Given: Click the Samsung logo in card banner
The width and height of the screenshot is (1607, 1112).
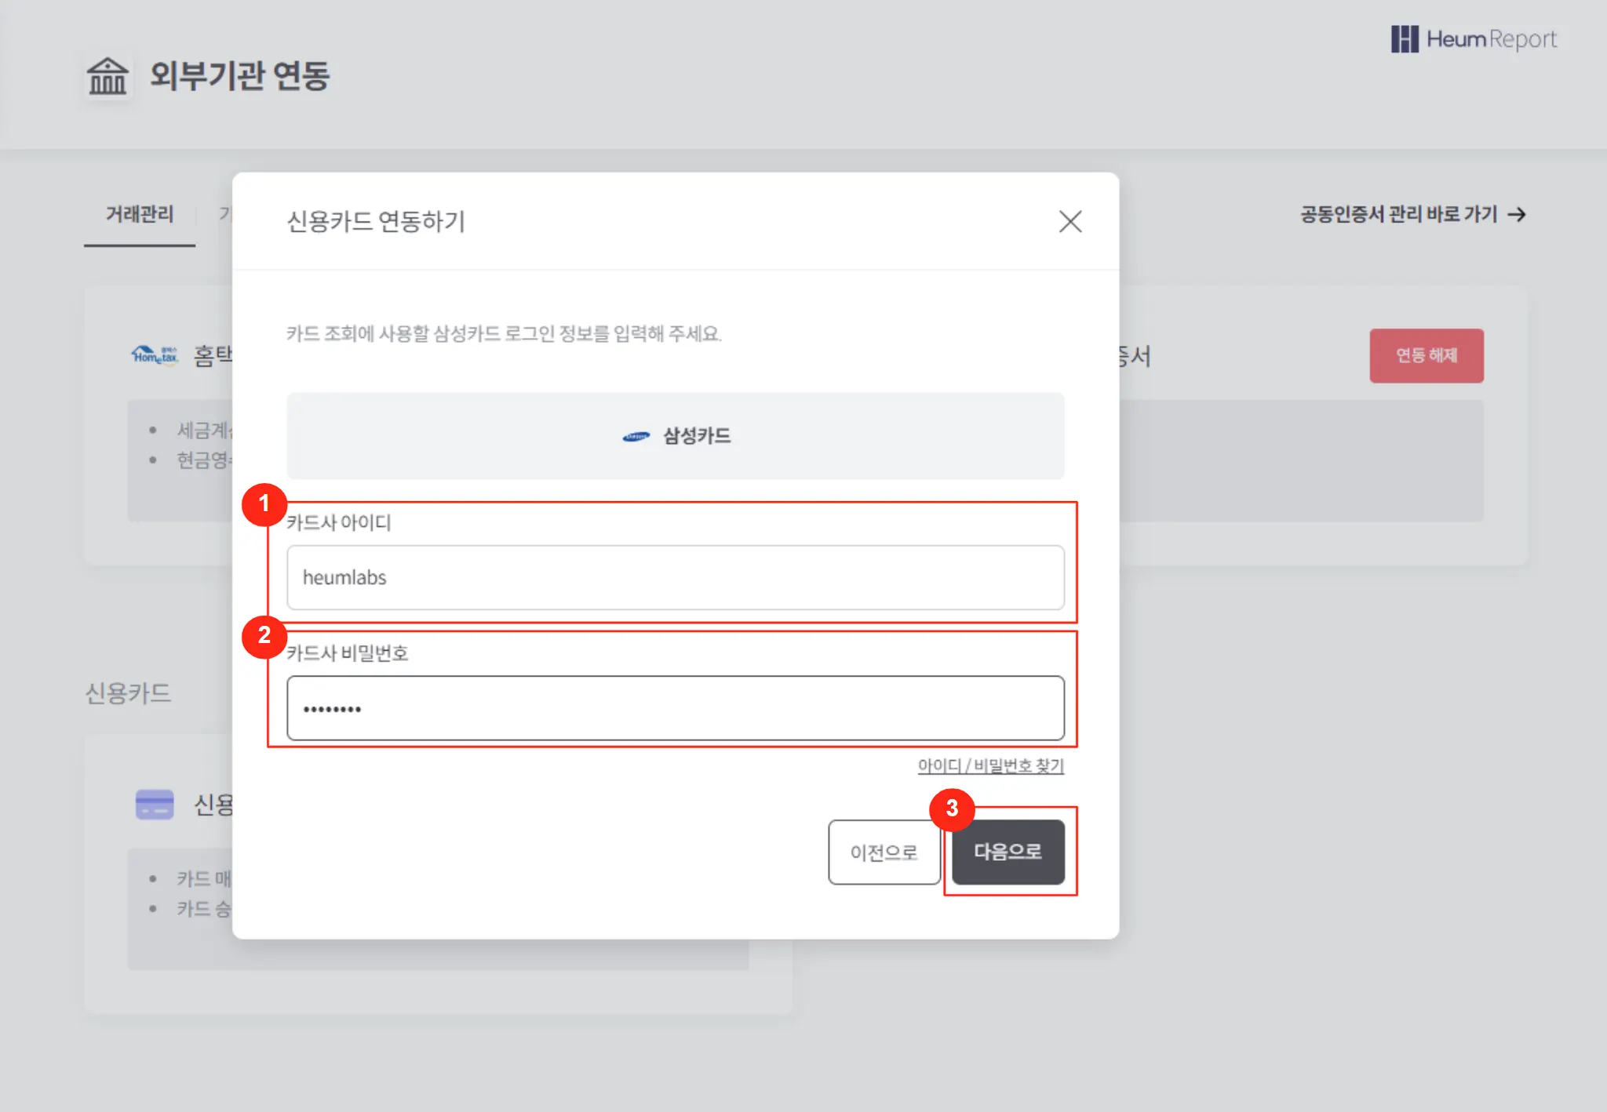Looking at the screenshot, I should (636, 437).
